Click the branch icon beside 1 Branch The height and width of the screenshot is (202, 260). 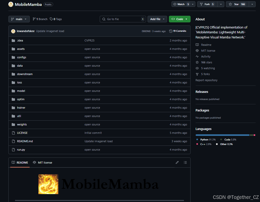(34, 19)
